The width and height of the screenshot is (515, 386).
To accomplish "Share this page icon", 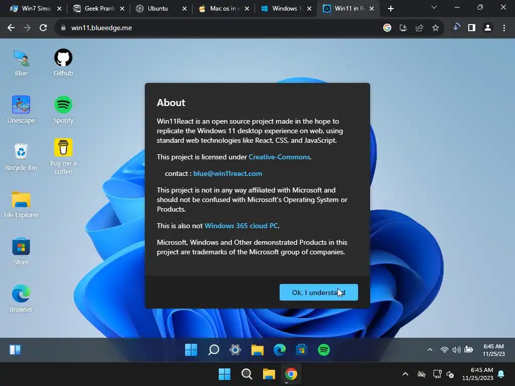I will [x=419, y=28].
